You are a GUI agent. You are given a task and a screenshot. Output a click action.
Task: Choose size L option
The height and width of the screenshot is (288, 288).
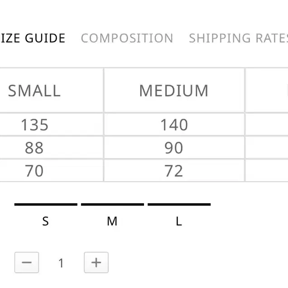[179, 221]
